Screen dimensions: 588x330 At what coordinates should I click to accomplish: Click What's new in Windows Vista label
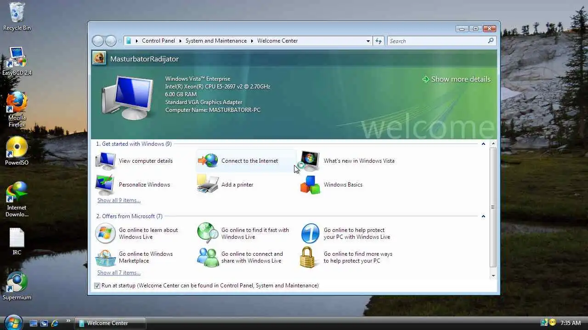point(359,161)
